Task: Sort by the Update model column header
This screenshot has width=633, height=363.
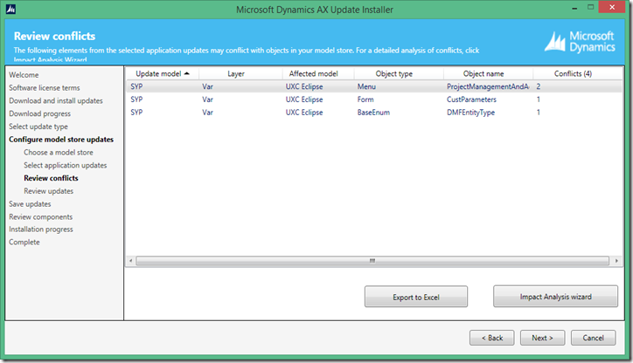Action: click(x=163, y=73)
